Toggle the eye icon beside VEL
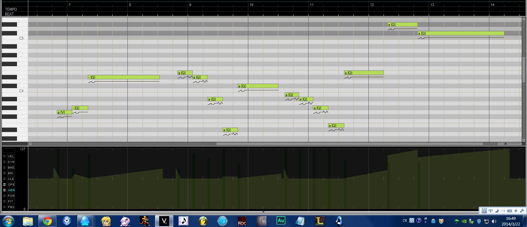Viewport: 527px width, 227px height. [4, 156]
